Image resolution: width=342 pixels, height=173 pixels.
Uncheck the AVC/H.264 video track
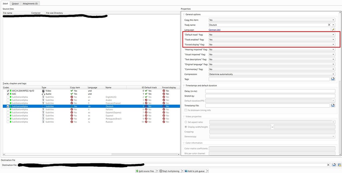8,91
